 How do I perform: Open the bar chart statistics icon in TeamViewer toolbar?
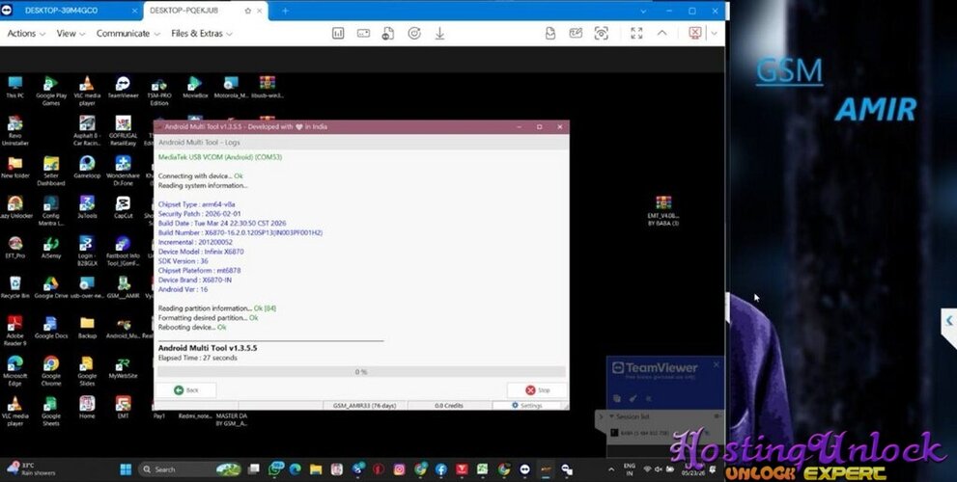point(338,34)
